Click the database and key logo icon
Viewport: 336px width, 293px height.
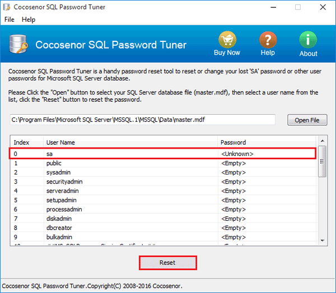[x=18, y=44]
